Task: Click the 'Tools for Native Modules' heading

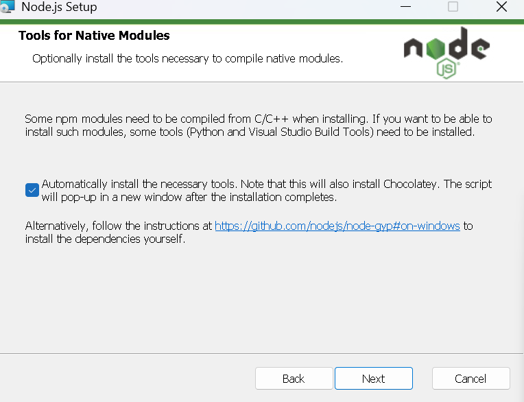Action: (x=94, y=36)
